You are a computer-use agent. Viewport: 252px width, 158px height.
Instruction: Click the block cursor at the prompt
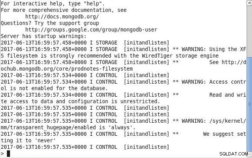click(x=8, y=153)
